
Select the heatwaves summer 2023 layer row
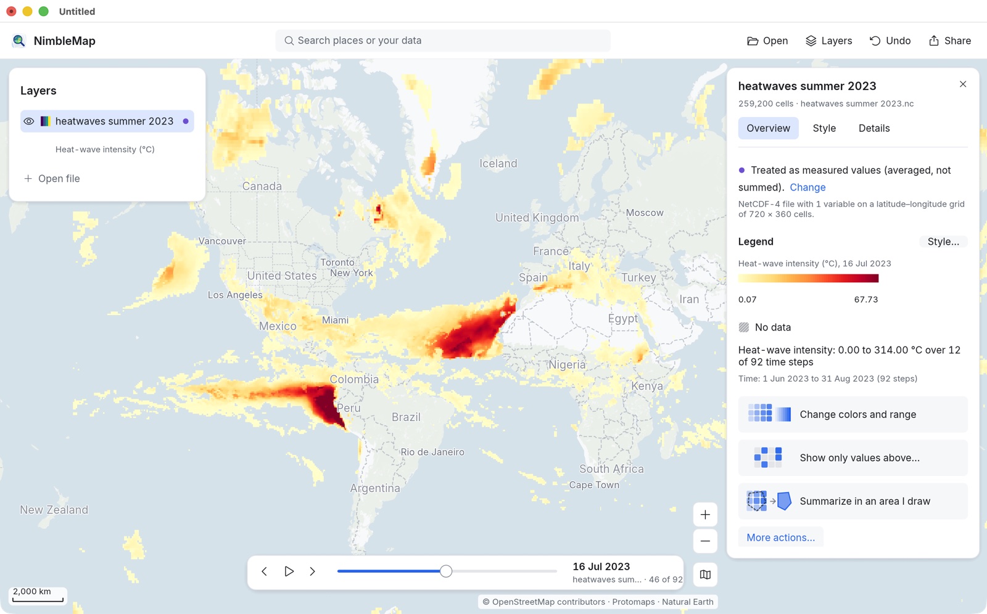coord(107,121)
